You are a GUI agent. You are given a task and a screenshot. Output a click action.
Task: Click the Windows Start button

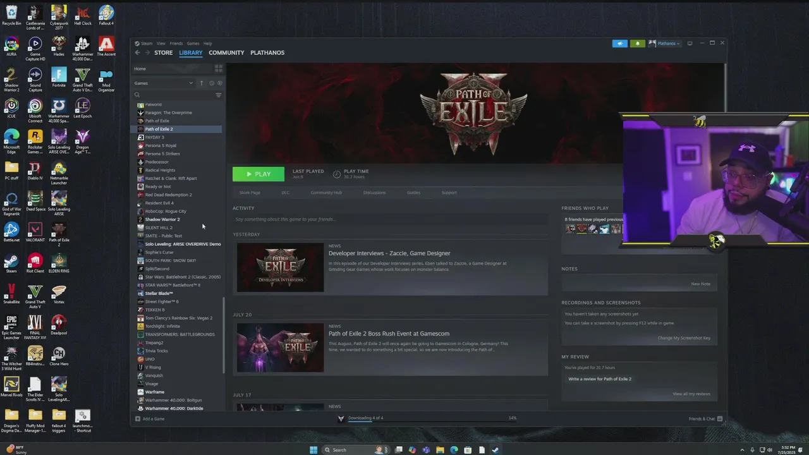tap(313, 450)
